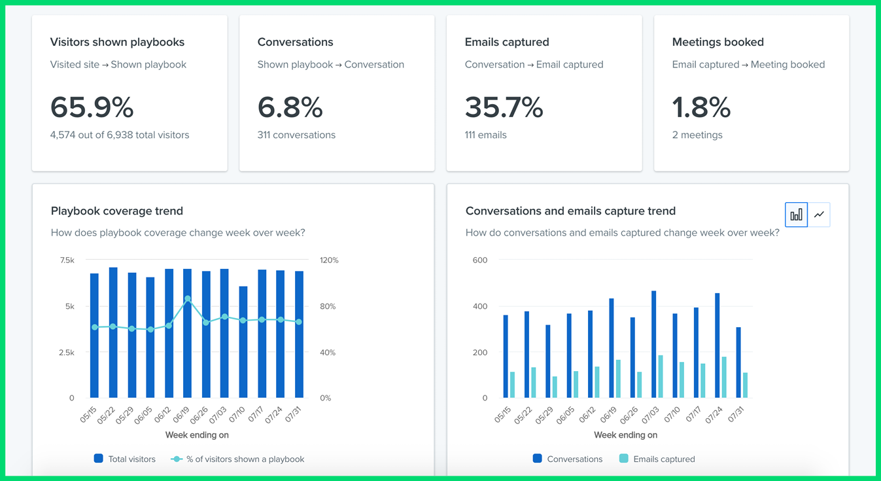Click the 600 axis label in conversations chart

point(480,260)
